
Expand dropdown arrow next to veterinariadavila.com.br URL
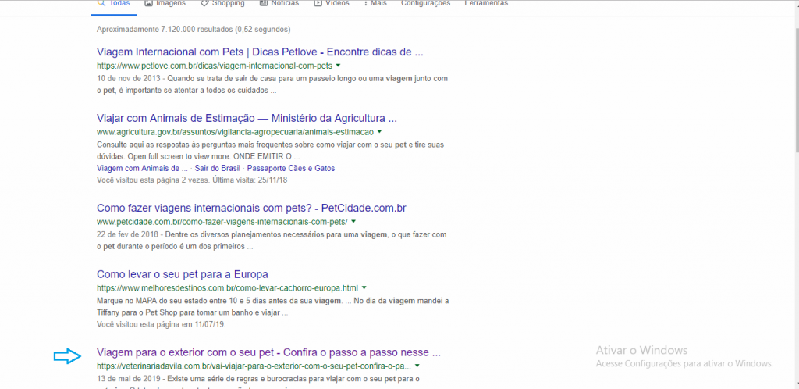417,366
